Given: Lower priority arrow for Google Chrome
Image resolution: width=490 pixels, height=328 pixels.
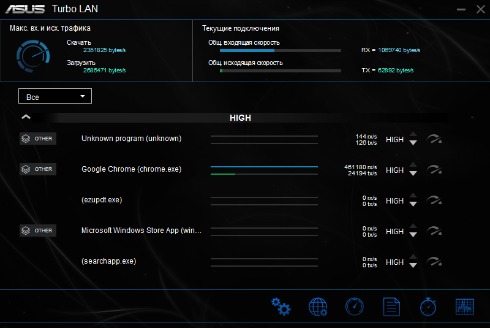Looking at the screenshot, I should tap(413, 174).
